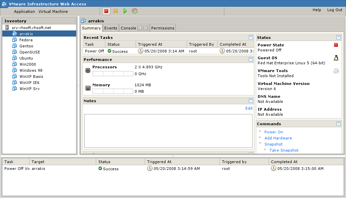Click the VM icon beside Gentoo
346x198 pixels.
(15, 46)
